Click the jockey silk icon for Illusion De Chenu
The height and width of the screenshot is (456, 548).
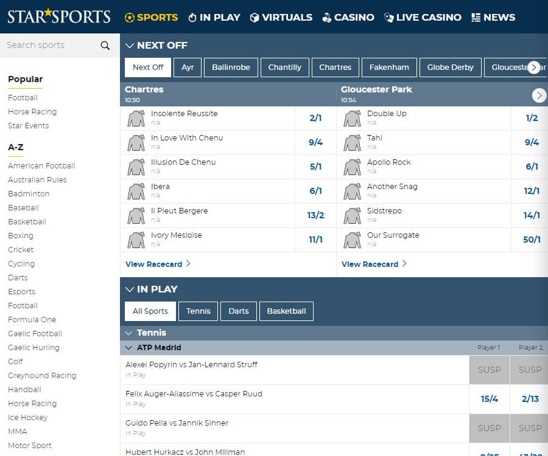click(136, 167)
